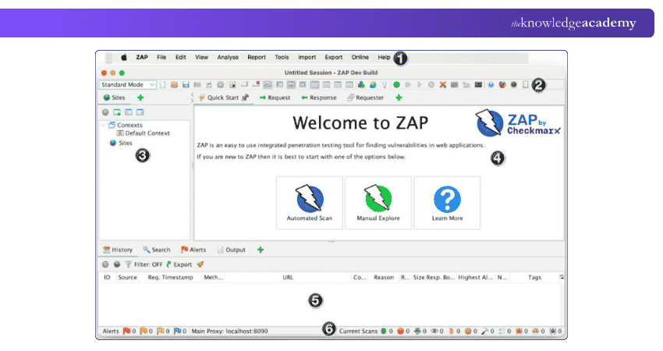The image size is (663, 351).
Task: Open the History table column options icon
Action: point(562,277)
